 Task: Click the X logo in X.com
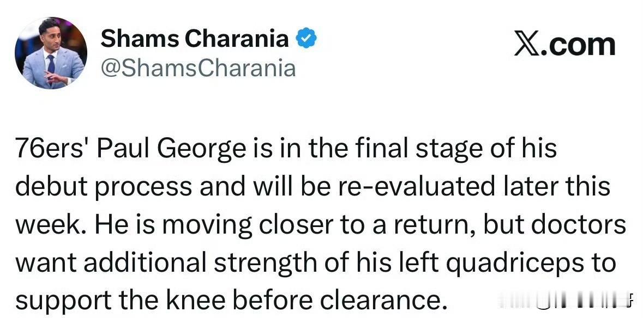[528, 45]
